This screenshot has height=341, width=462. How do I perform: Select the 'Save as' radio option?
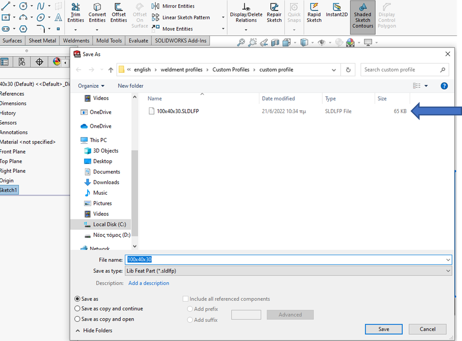click(x=77, y=299)
